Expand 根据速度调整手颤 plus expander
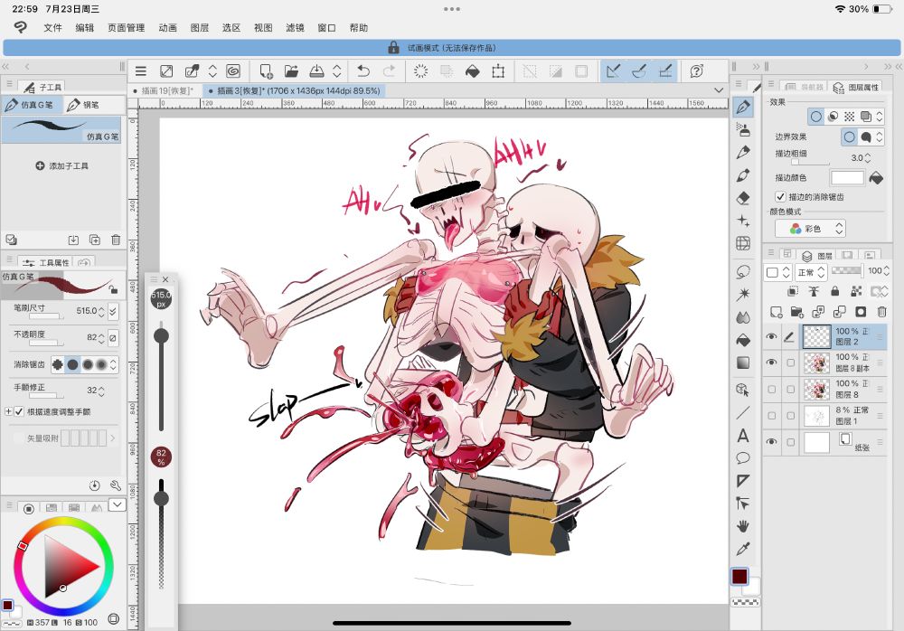This screenshot has width=904, height=631. pos(8,411)
